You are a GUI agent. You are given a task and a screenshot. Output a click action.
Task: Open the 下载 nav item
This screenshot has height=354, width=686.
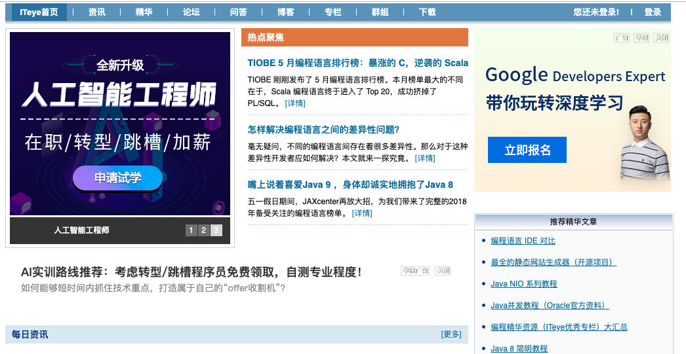coord(428,12)
